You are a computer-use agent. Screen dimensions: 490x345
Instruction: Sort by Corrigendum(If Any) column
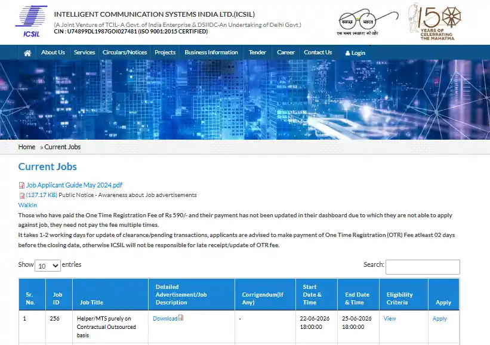point(266,294)
